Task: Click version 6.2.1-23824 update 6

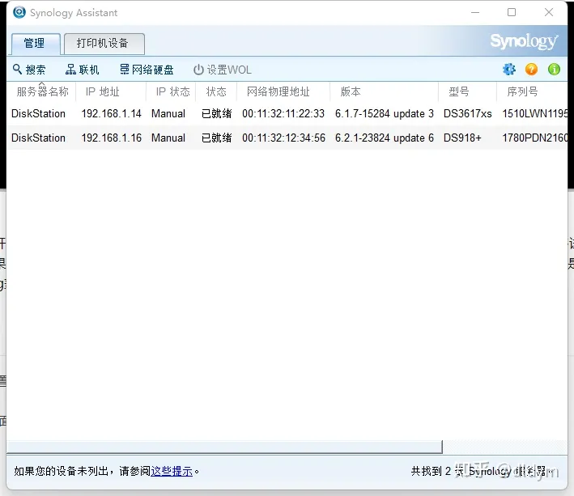Action: coord(385,138)
